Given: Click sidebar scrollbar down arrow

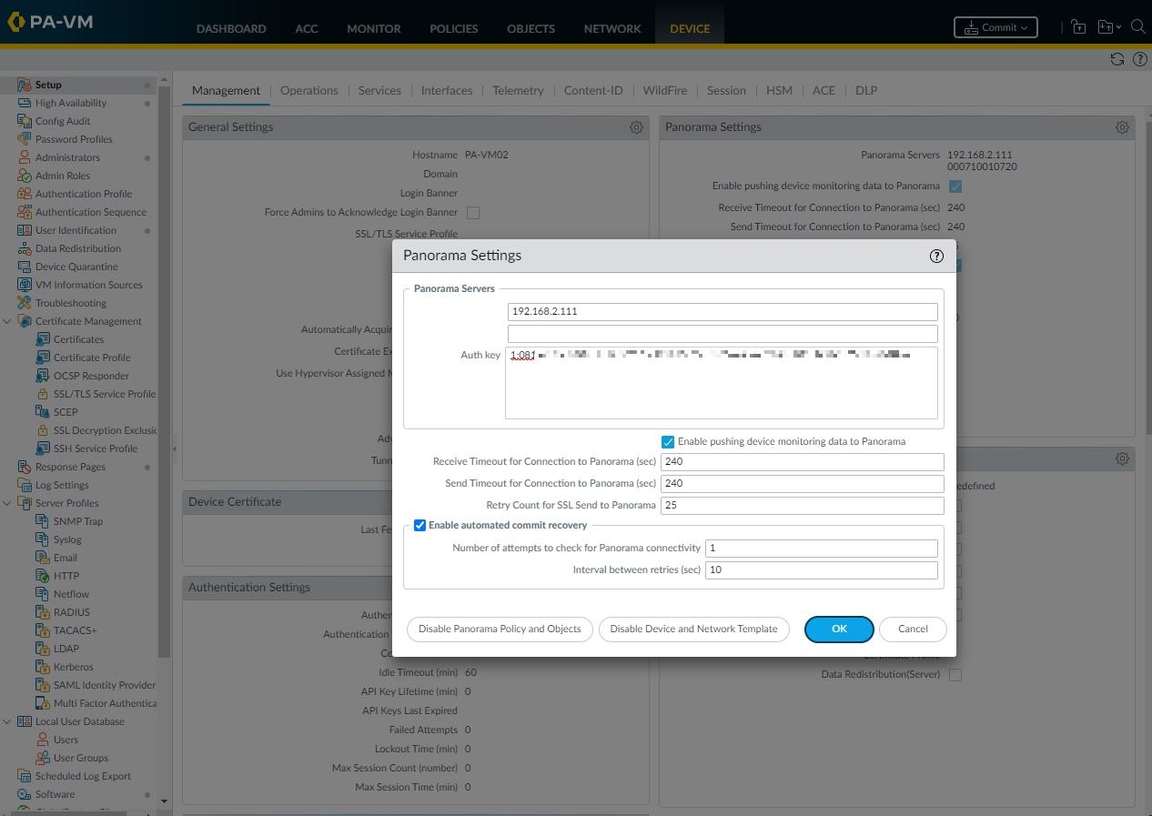Looking at the screenshot, I should (x=164, y=801).
